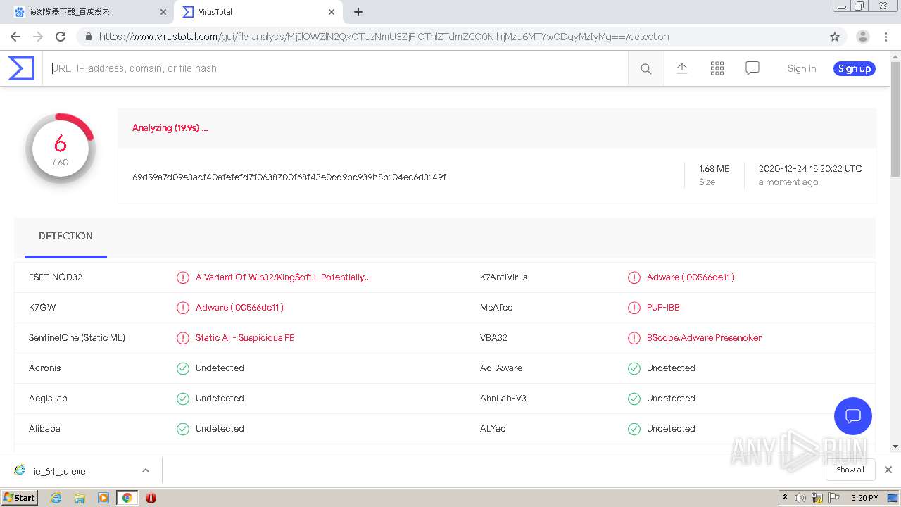
Task: Click the Alibaba engine name
Action: (x=44, y=429)
